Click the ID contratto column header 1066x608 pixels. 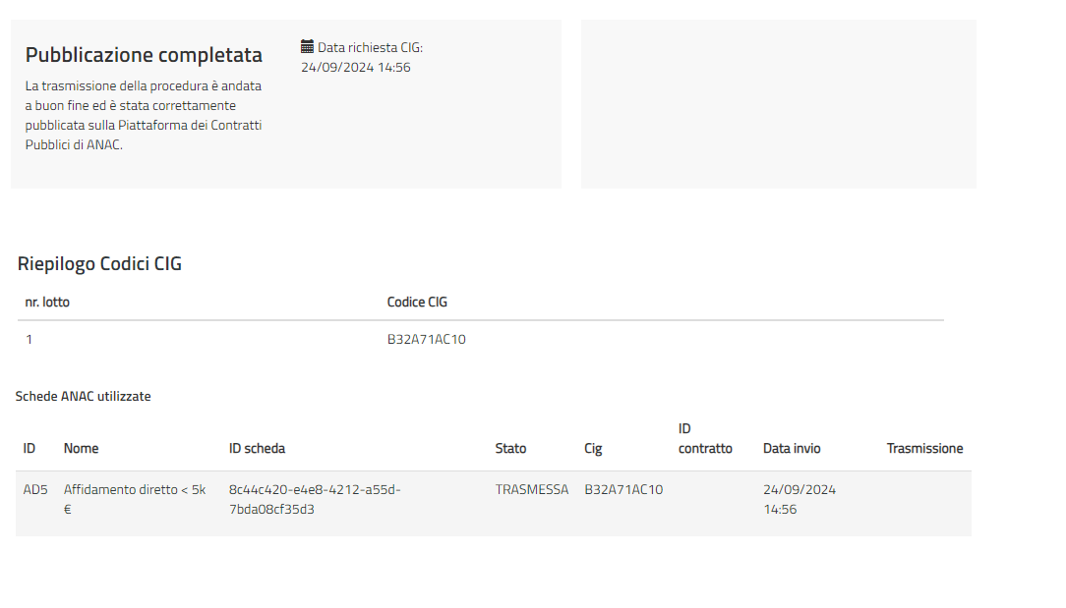[705, 439]
